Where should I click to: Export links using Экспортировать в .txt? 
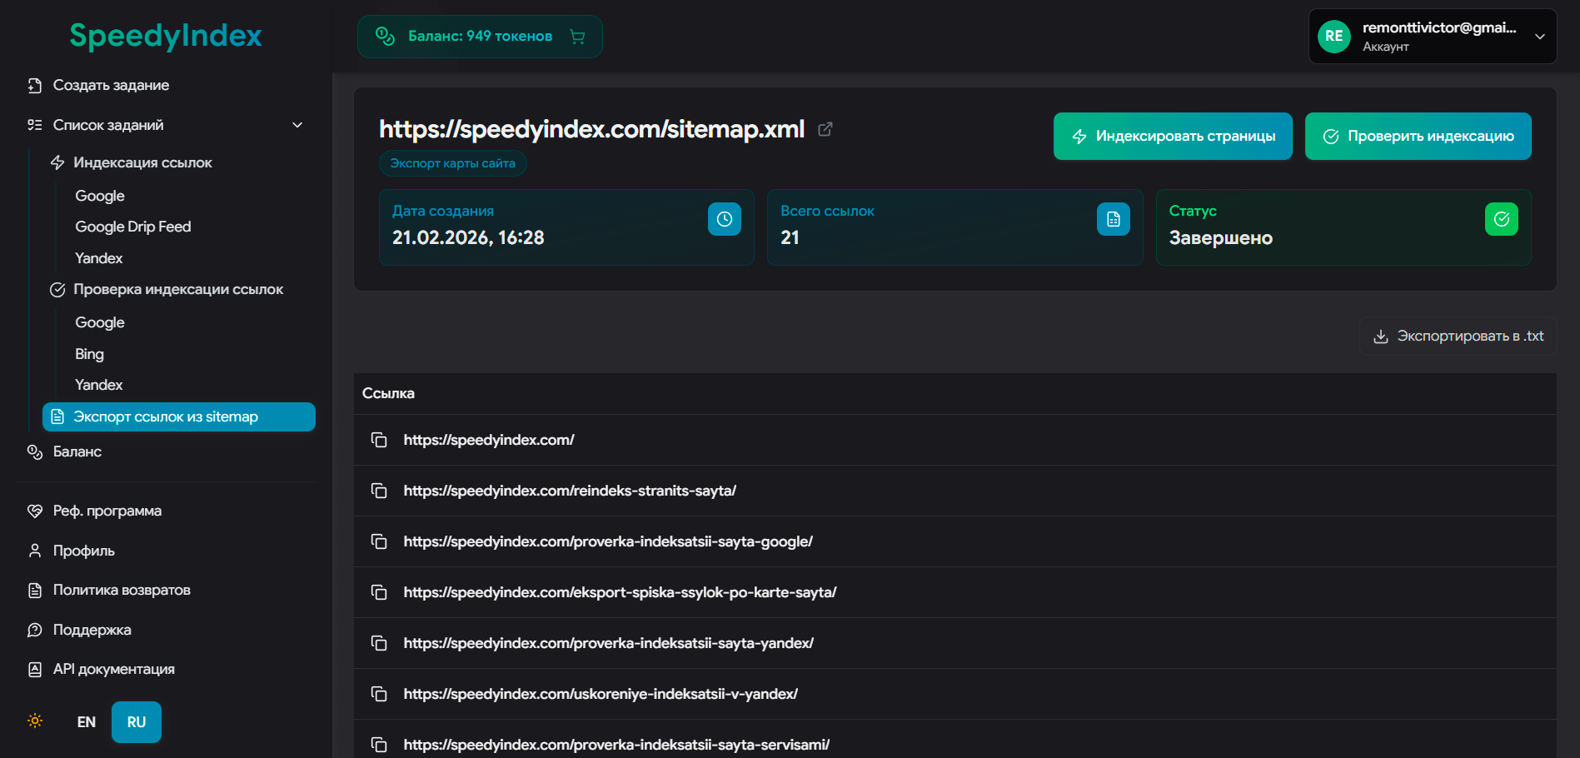pyautogui.click(x=1458, y=336)
